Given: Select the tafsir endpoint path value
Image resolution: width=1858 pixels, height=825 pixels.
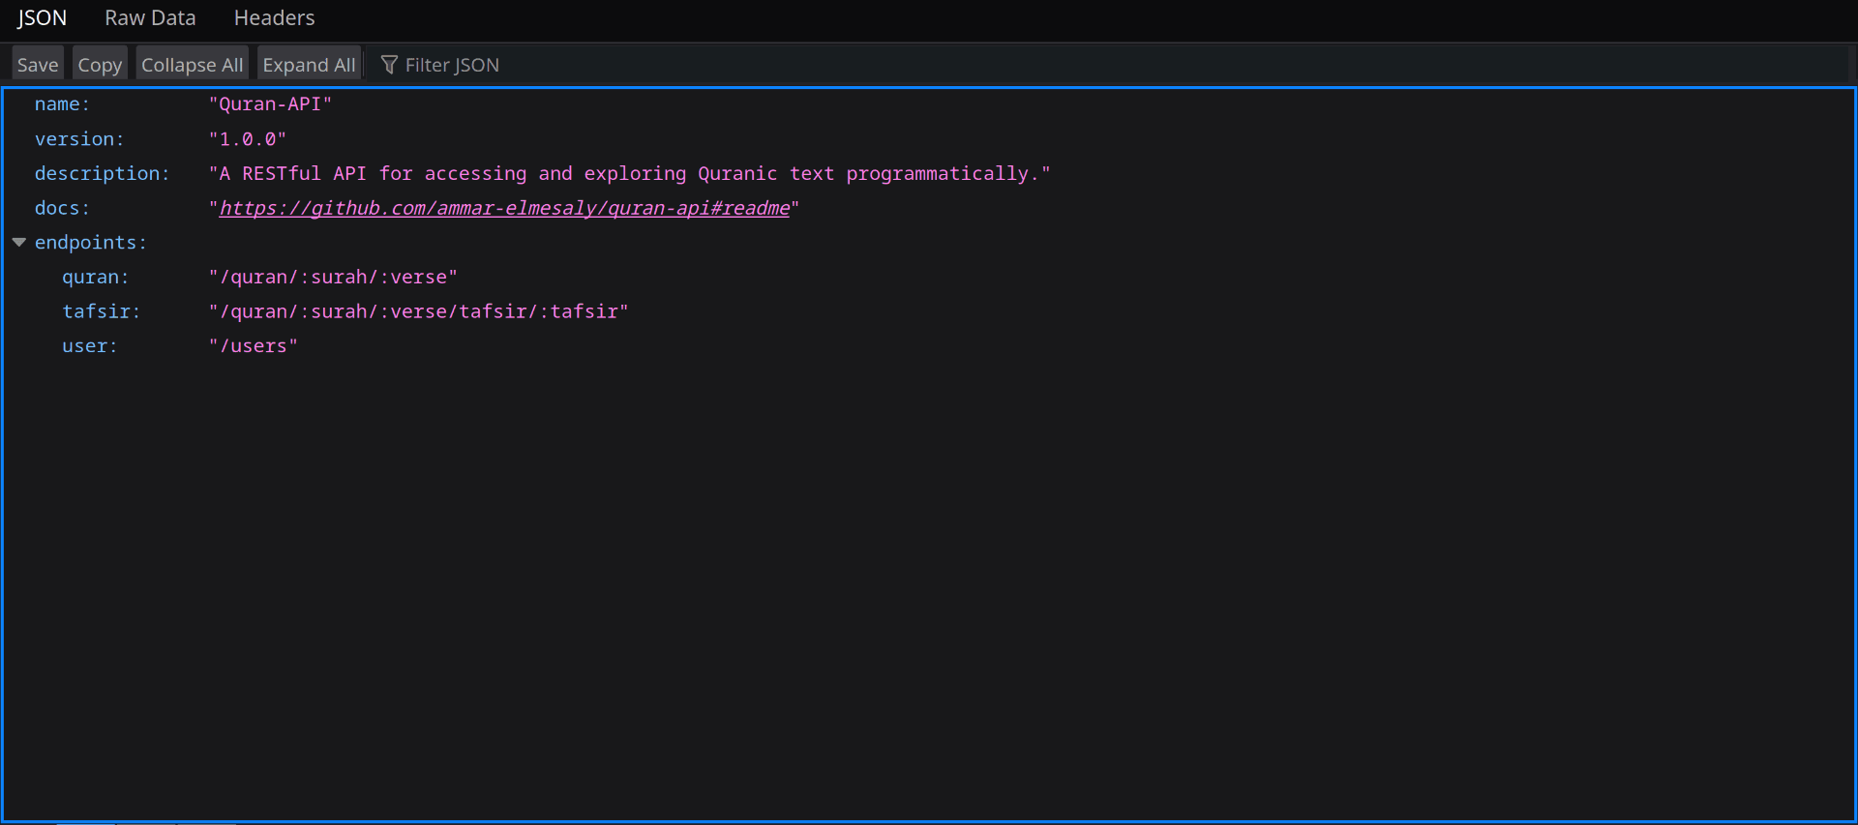Looking at the screenshot, I should click(x=418, y=311).
